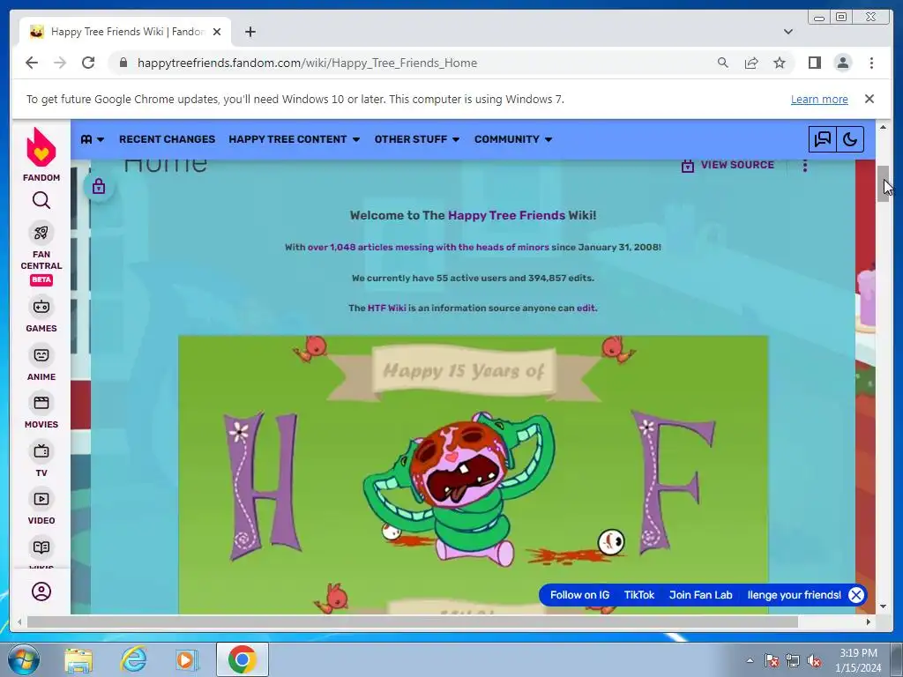
Task: Share this page via address bar icon
Action: (751, 63)
